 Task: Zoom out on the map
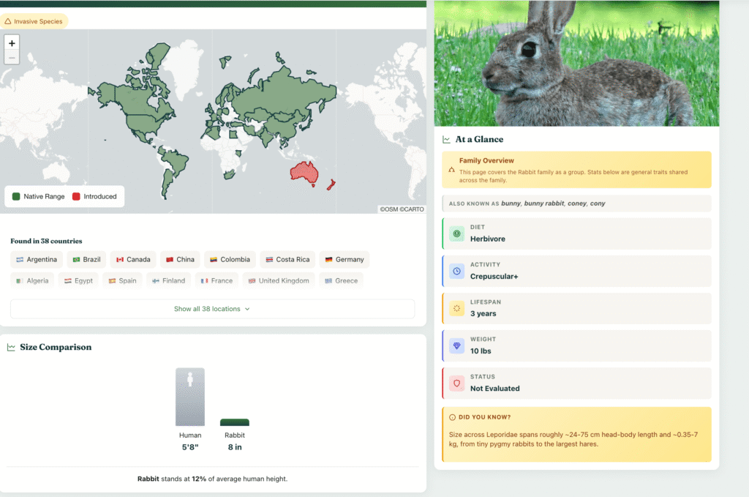[12, 57]
